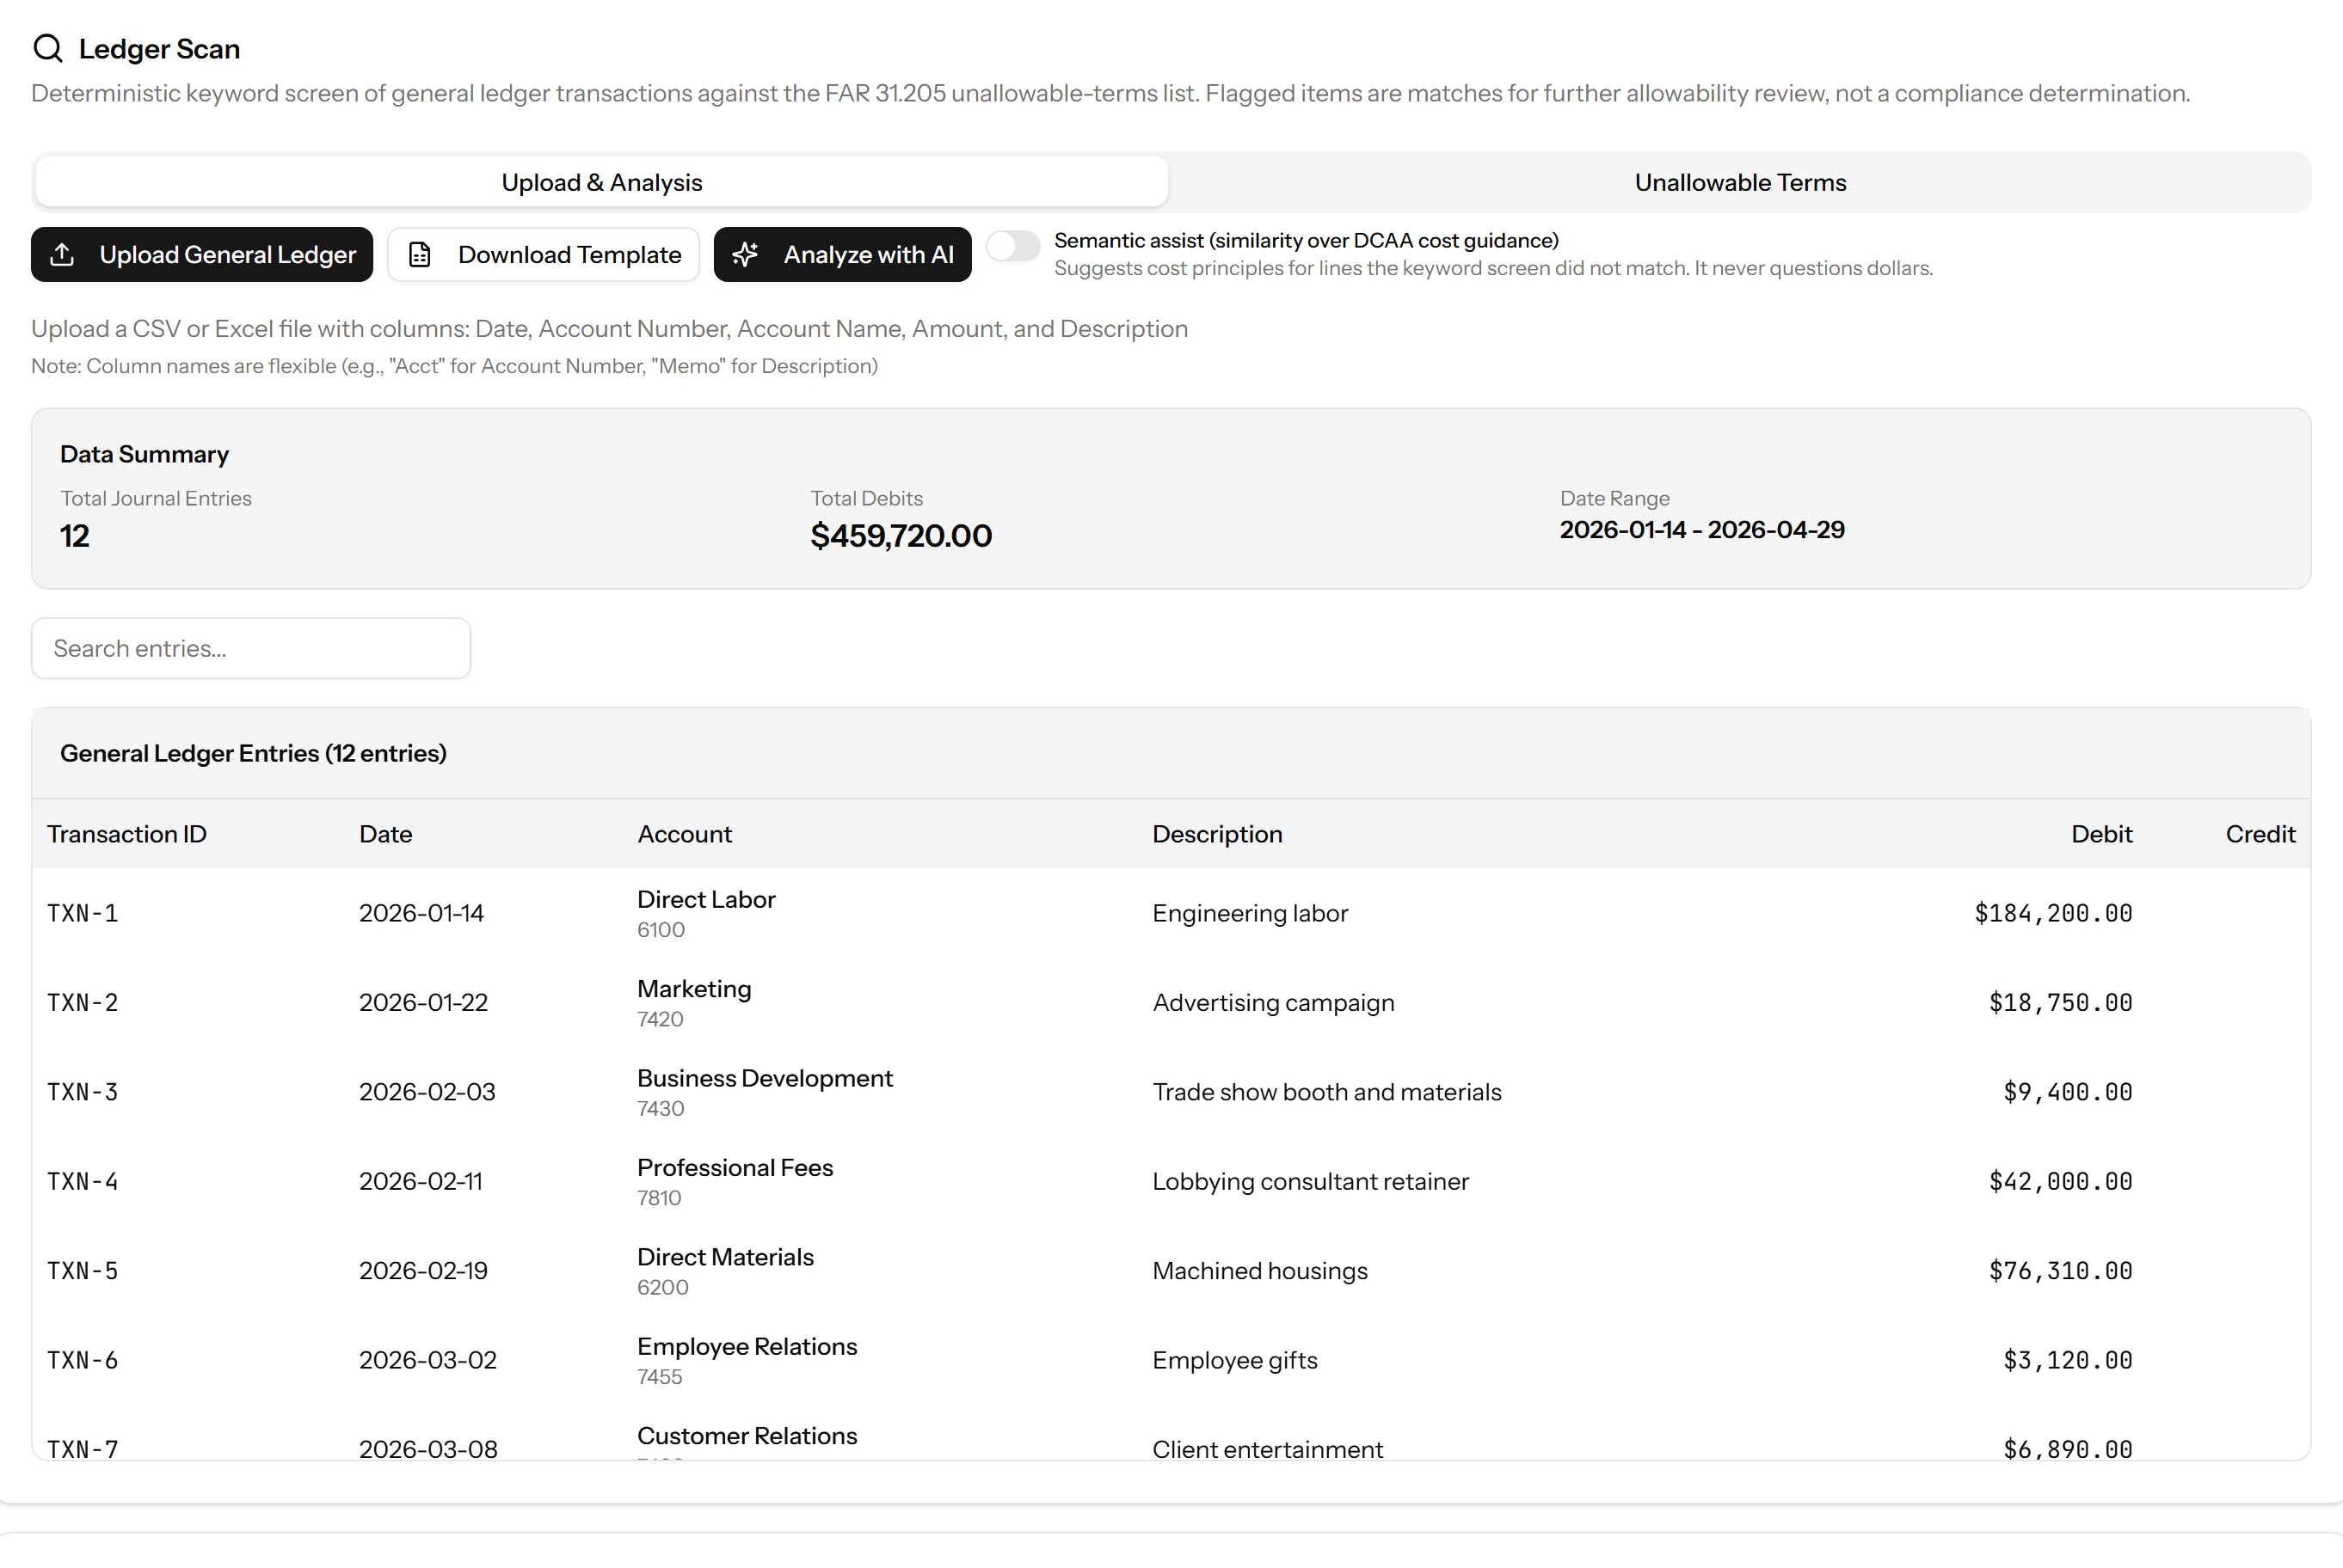Focus the Search entries field
2343x1568 pixels.
coord(251,648)
